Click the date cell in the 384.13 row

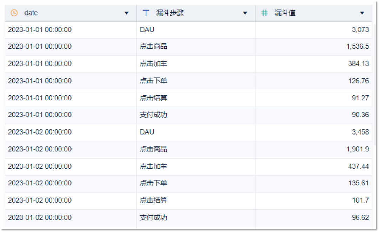coord(71,64)
